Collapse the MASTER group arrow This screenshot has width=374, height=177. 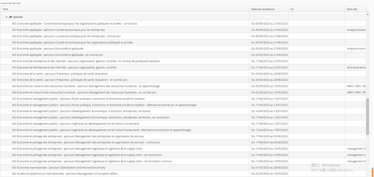pyautogui.click(x=7, y=17)
